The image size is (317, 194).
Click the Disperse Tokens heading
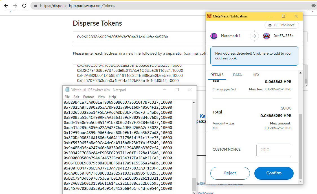coord(97,23)
